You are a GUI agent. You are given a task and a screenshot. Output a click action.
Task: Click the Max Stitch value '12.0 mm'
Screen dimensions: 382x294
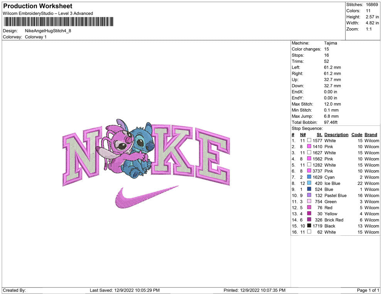click(x=333, y=104)
